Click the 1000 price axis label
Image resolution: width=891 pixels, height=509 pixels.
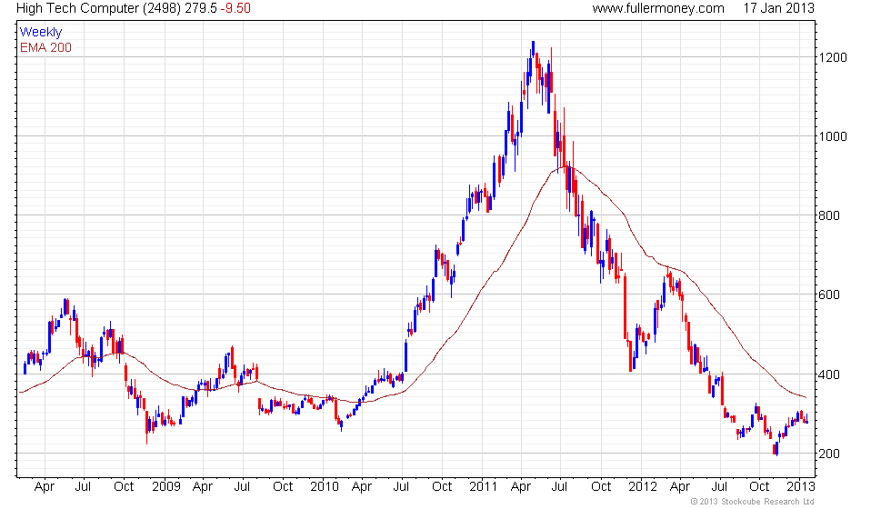point(833,136)
